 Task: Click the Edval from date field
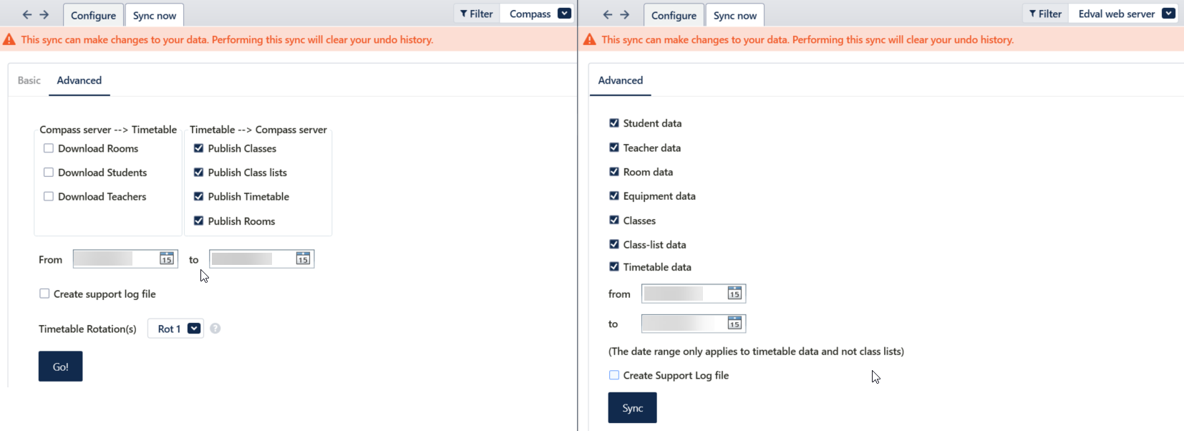pos(694,293)
